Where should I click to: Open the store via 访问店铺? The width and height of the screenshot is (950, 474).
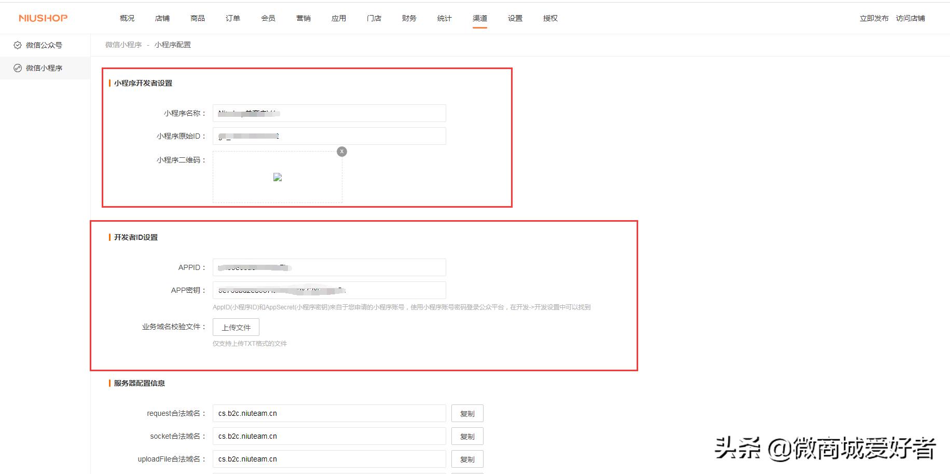910,17
